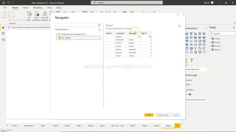Click the Navigator search input field
This screenshot has height=132, width=236.
tap(76, 25)
